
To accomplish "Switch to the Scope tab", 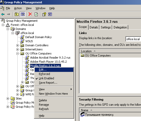I will point(83,27).
